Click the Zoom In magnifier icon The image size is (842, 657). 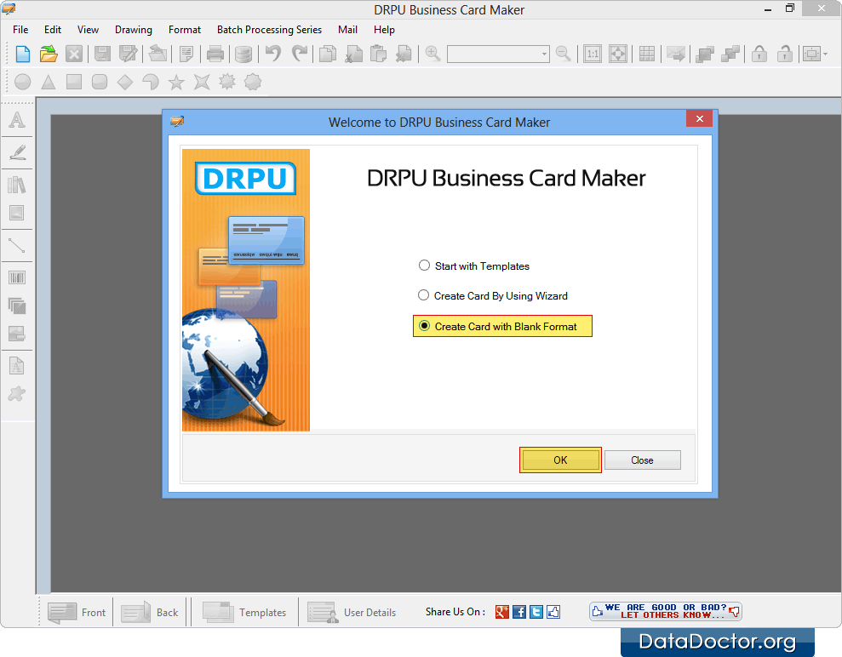click(432, 54)
